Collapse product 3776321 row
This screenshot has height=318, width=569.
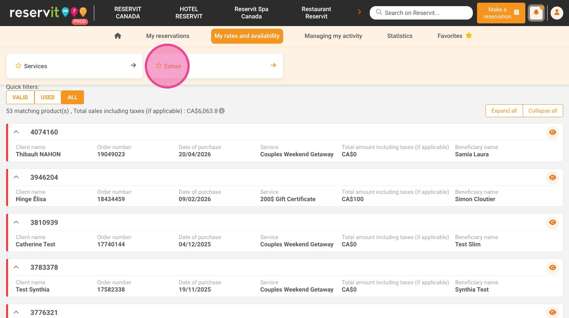tap(16, 312)
